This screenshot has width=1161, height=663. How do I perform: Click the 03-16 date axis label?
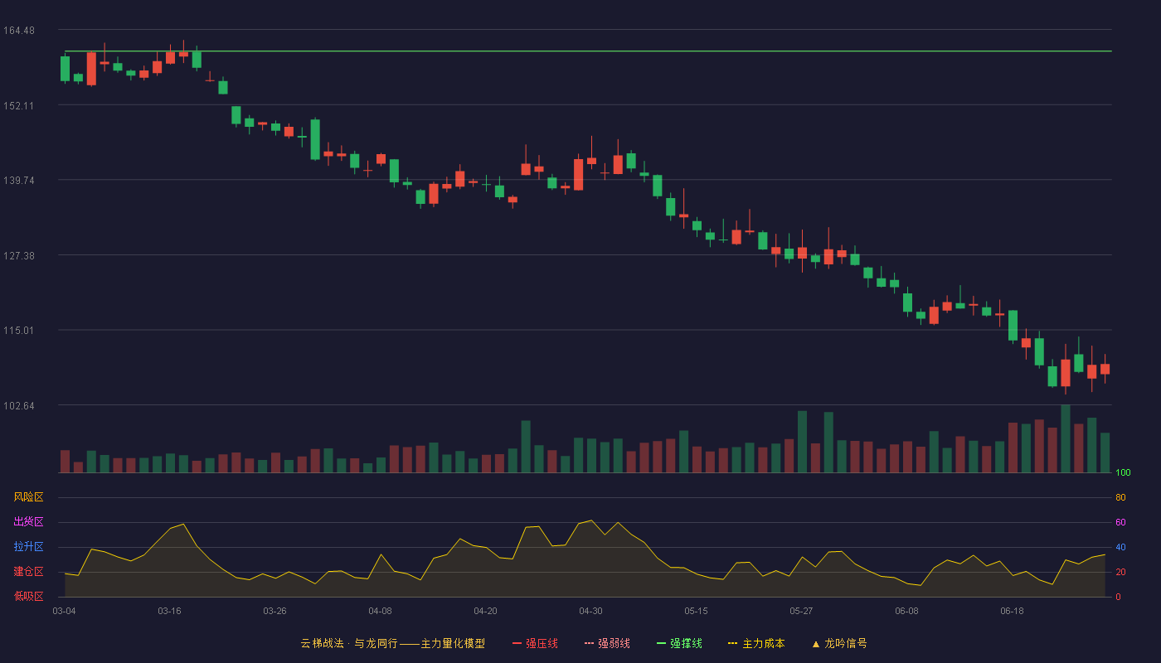coord(169,611)
